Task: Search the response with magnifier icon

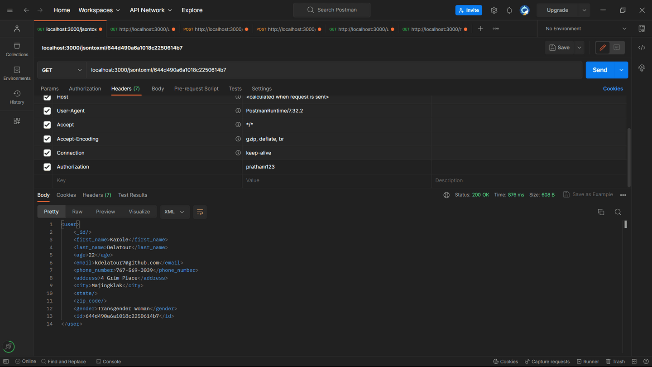Action: [618, 212]
